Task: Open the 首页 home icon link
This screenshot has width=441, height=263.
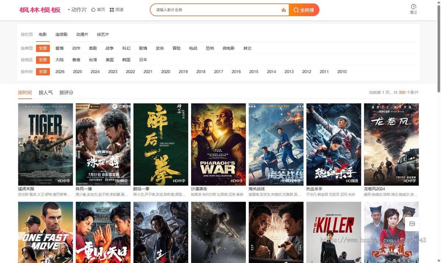Action: point(98,10)
